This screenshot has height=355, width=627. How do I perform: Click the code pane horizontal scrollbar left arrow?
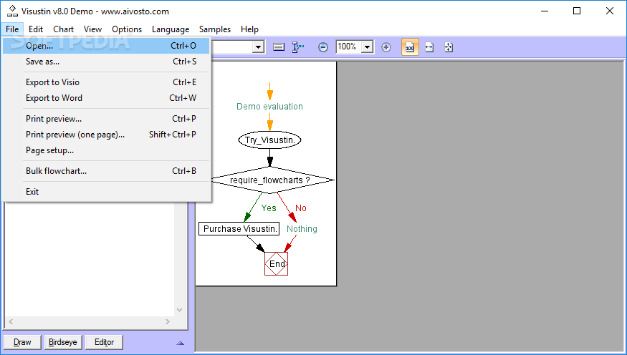(11, 321)
